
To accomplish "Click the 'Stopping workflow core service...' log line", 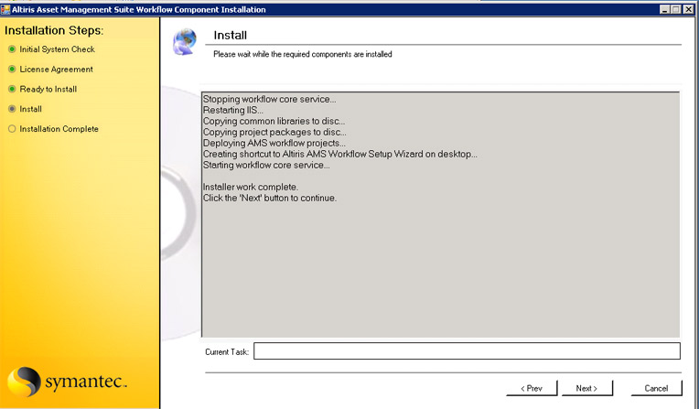I will (x=270, y=99).
